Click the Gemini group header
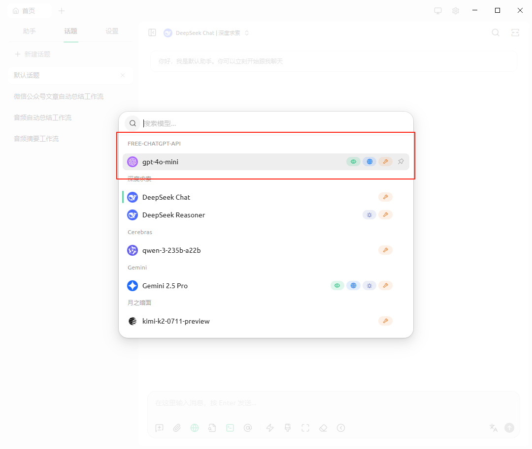Screen dimensions: 532x449 (137, 268)
